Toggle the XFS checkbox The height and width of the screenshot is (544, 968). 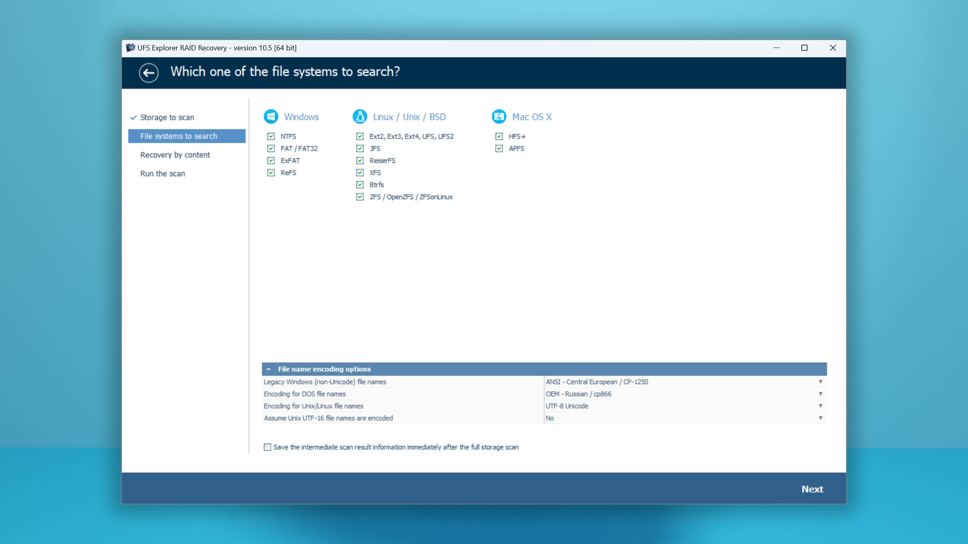pos(360,172)
